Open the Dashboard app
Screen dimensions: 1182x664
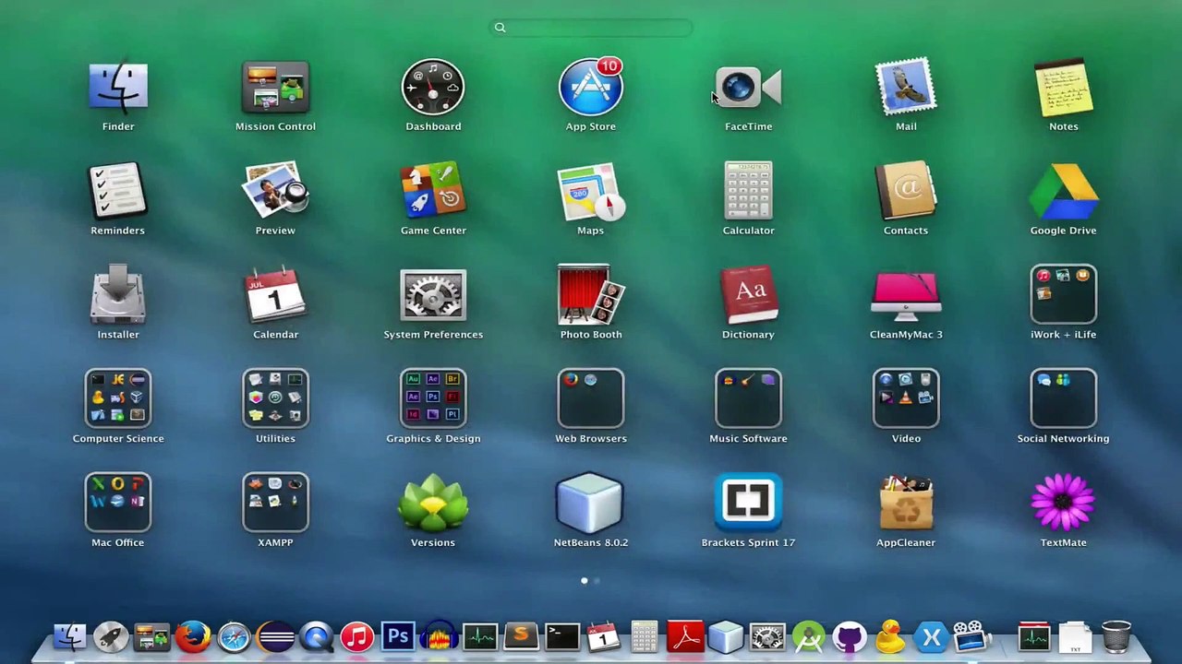coord(433,88)
